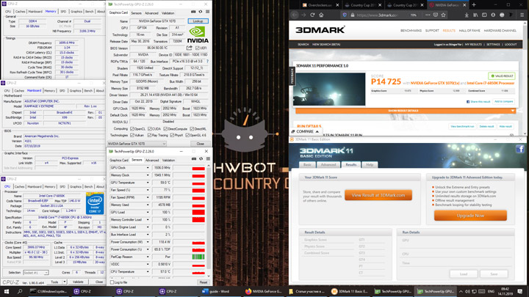The width and height of the screenshot is (529, 297).
Task: Open the hamburger menu in GPU-Z Sensors window
Action: pyautogui.click(x=208, y=158)
